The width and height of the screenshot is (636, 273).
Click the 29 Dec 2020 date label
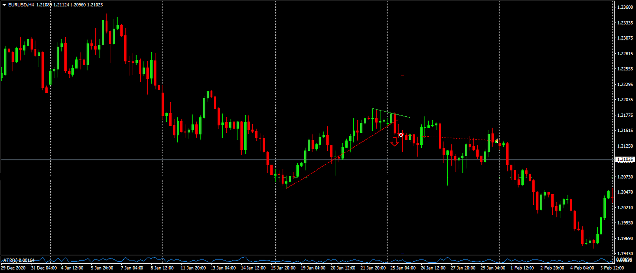pos(13,268)
